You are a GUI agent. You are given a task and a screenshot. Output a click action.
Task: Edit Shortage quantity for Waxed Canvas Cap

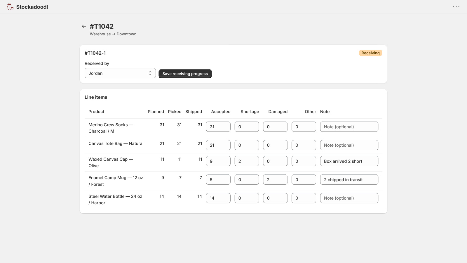point(247,161)
